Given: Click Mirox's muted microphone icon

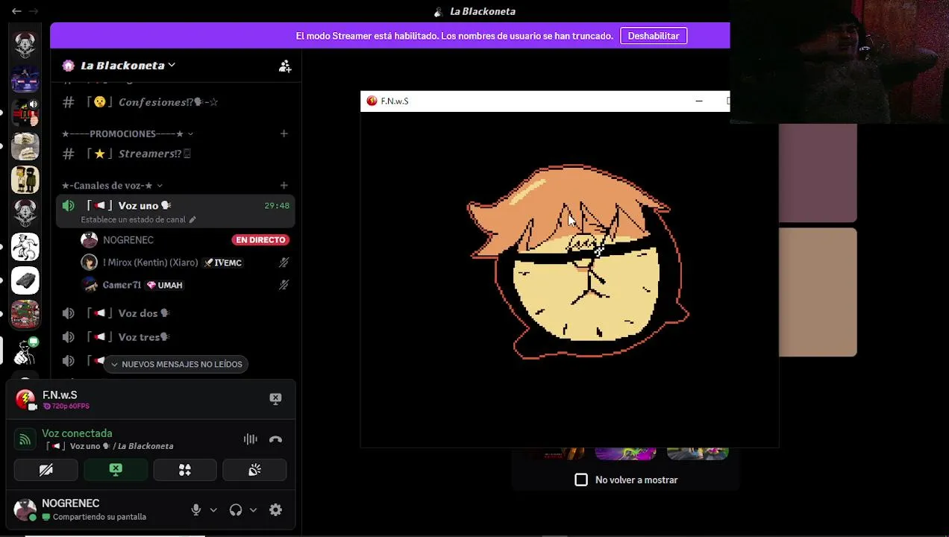Looking at the screenshot, I should (284, 263).
